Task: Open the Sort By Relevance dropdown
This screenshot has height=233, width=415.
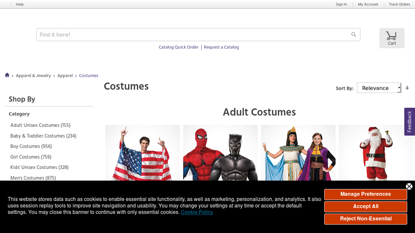Action: (x=379, y=88)
